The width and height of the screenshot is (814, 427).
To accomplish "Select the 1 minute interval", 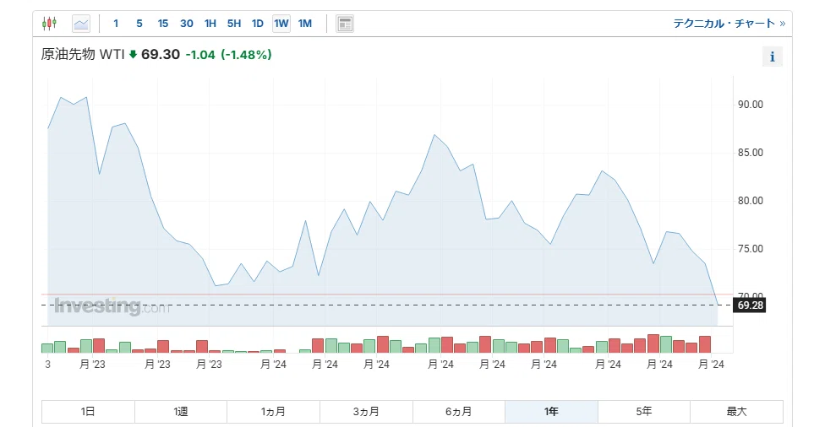I will coord(116,24).
